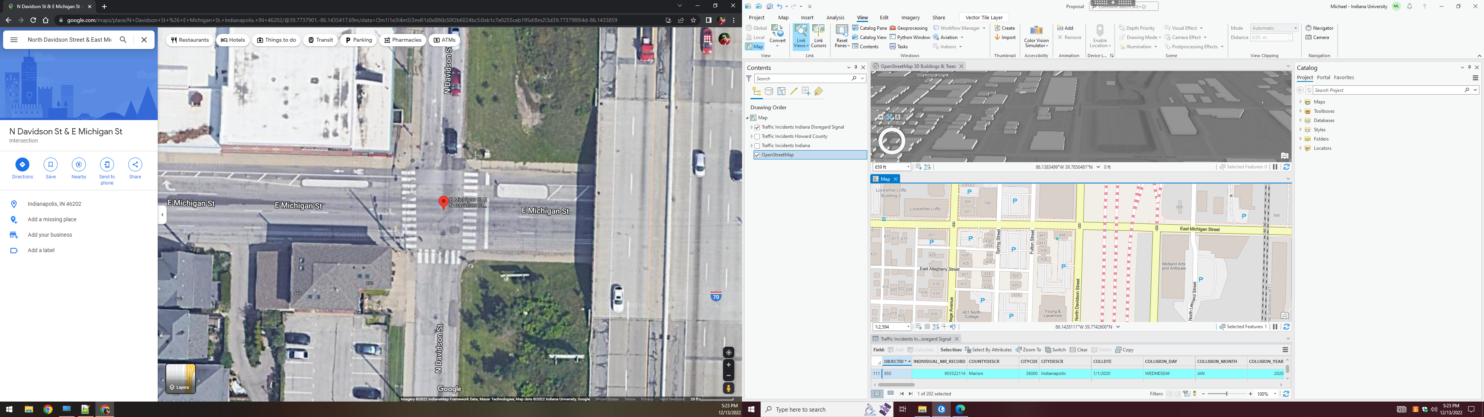The width and height of the screenshot is (1484, 417).
Task: Click the Restaurants chip in Google Maps
Action: 190,40
